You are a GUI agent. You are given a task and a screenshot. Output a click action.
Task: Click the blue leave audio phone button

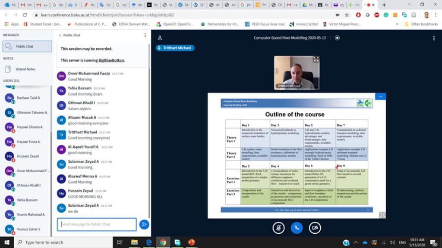click(297, 228)
